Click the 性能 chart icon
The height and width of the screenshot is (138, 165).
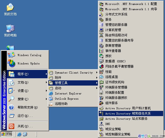pyautogui.click(x=101, y=72)
